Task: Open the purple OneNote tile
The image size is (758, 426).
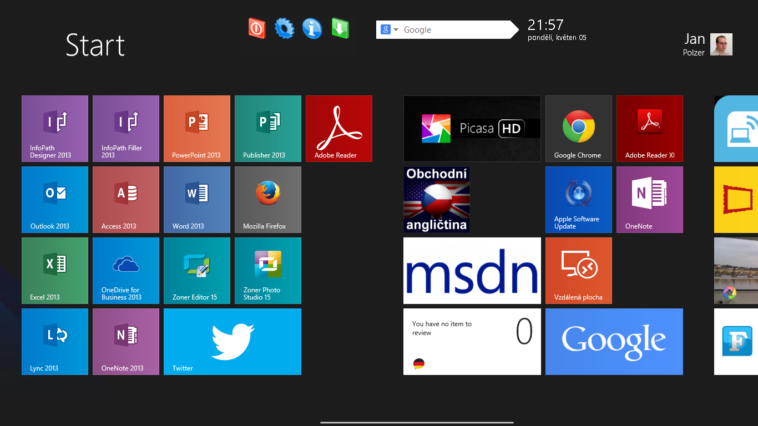Action: (x=650, y=200)
